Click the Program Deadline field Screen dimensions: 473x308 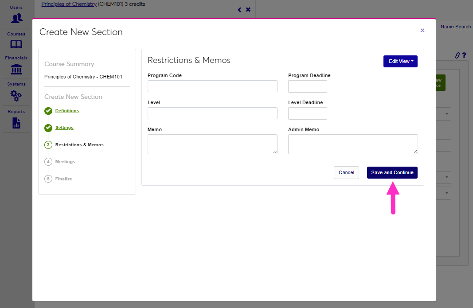pos(307,86)
